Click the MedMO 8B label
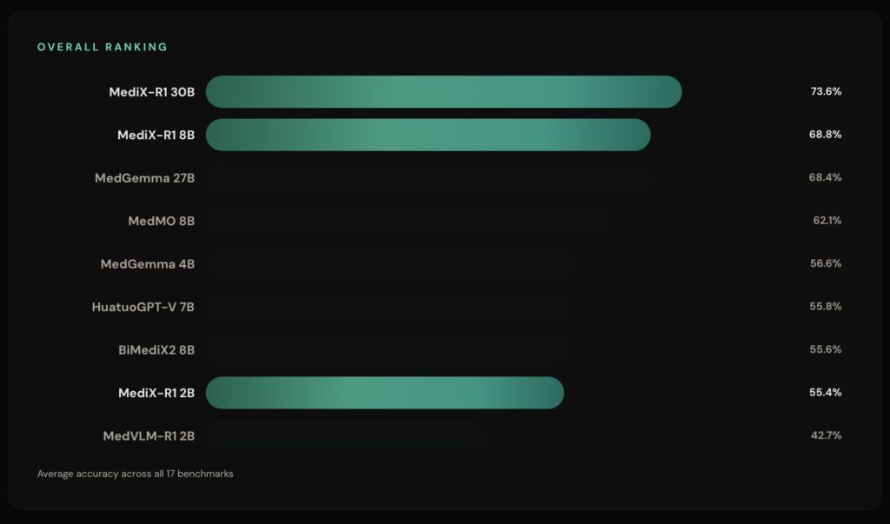This screenshot has width=890, height=524. click(x=161, y=221)
